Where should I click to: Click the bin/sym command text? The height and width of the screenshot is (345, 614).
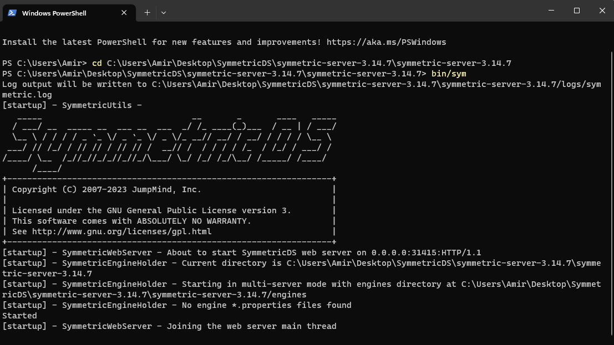tap(448, 74)
